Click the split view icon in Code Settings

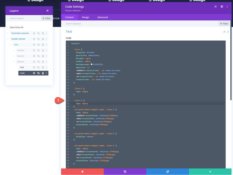pos(222,6)
